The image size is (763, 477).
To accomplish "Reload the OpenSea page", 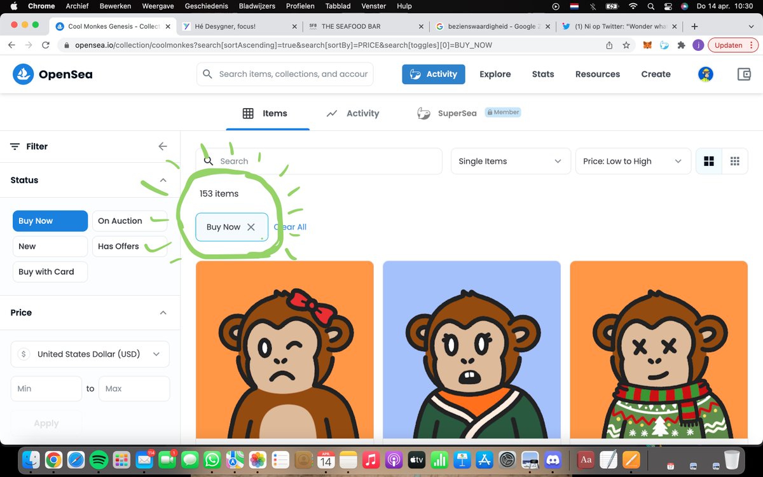I will (46, 45).
